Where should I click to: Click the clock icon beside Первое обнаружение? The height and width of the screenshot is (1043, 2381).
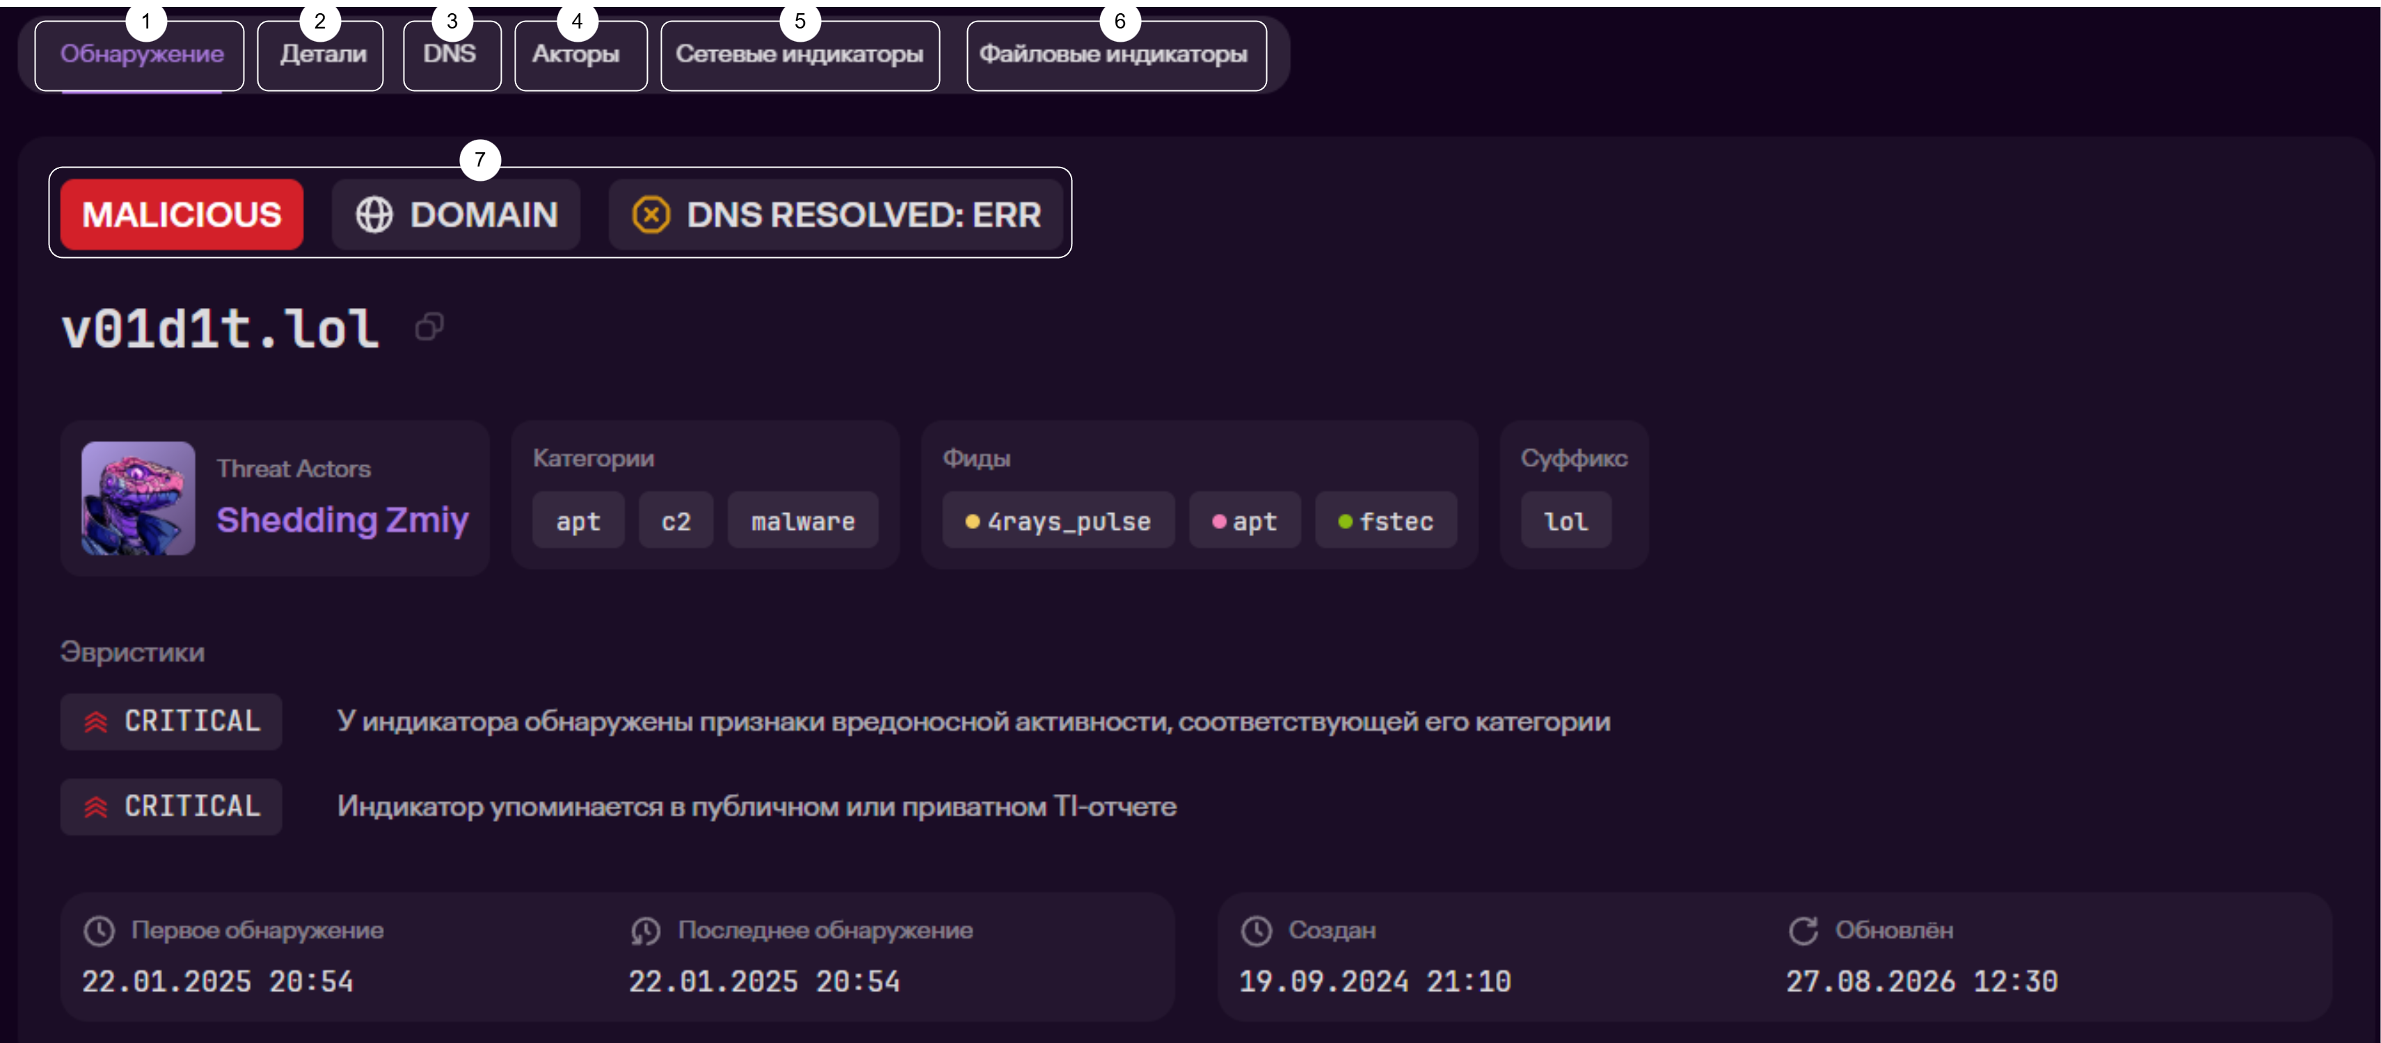tap(99, 930)
